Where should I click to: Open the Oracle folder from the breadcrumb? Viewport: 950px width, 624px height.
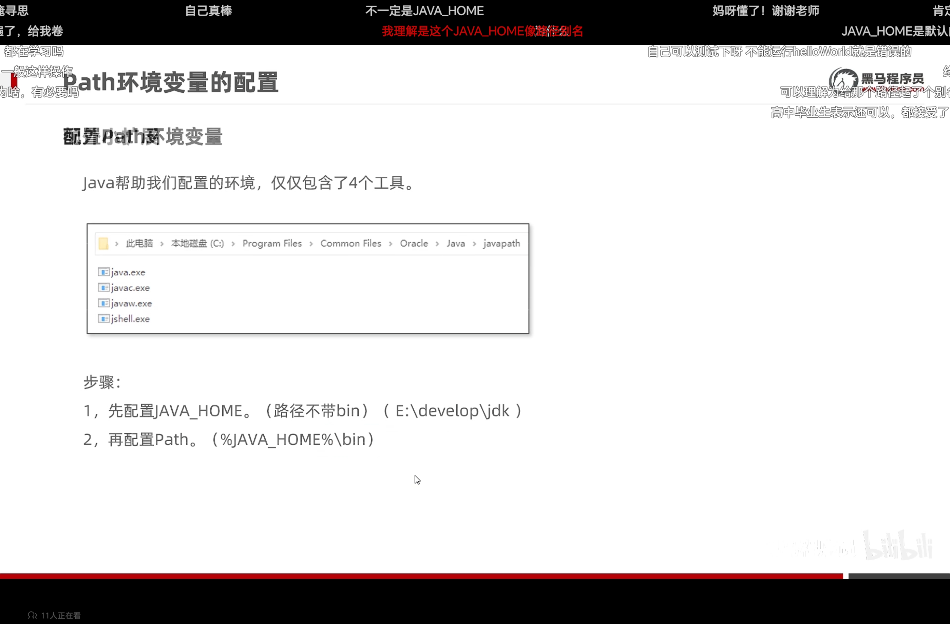coord(414,243)
